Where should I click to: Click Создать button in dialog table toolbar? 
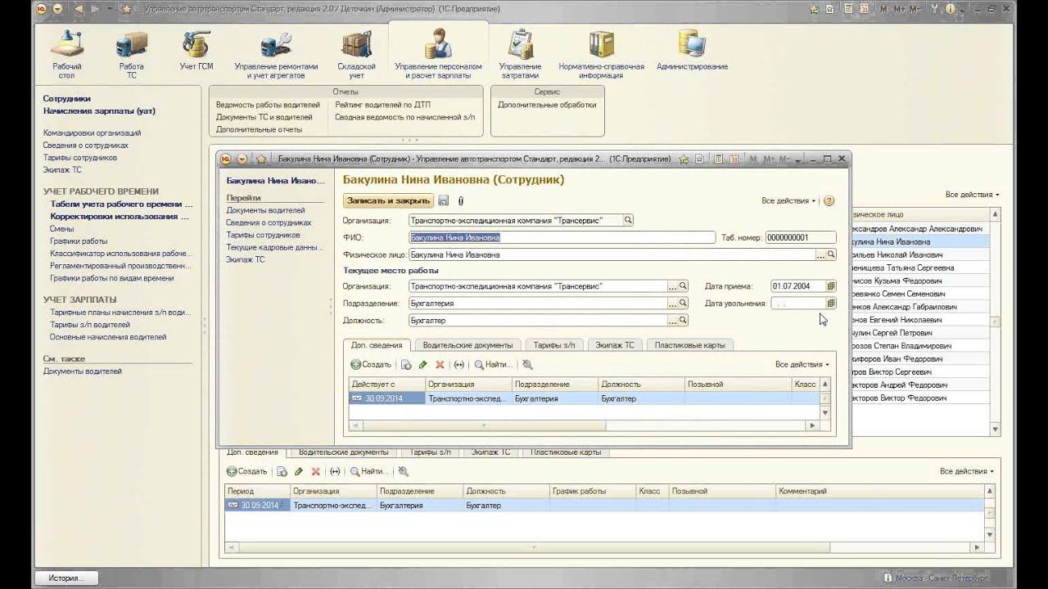click(372, 365)
